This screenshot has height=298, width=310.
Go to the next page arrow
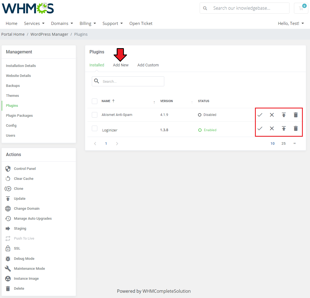[117, 143]
